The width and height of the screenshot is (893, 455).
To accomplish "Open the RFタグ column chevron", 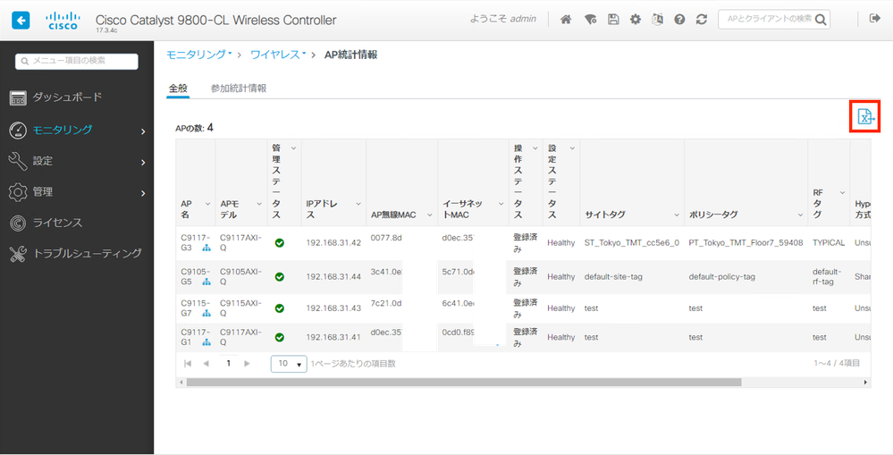I will click(842, 193).
